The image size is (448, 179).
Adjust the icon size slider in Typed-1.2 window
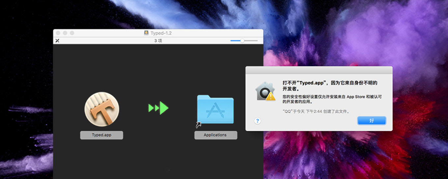tap(244, 41)
